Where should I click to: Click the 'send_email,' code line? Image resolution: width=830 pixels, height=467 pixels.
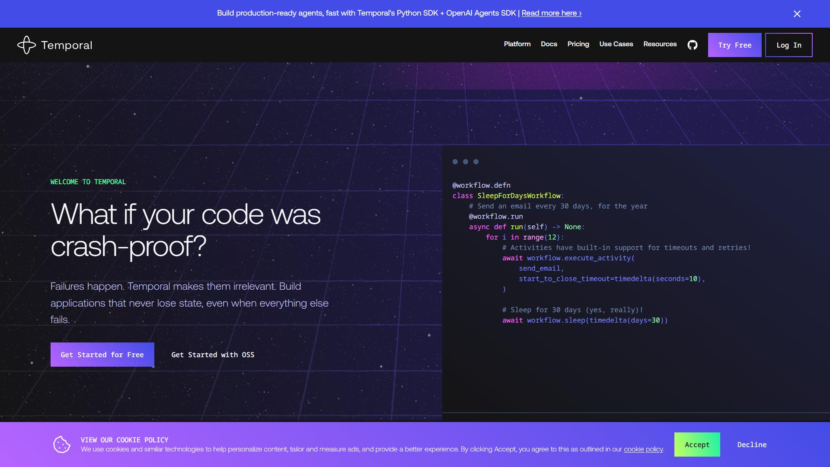tap(542, 269)
